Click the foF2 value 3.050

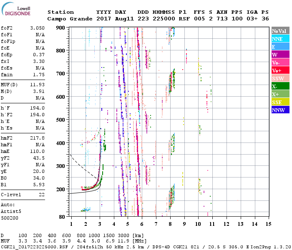pos(37,28)
